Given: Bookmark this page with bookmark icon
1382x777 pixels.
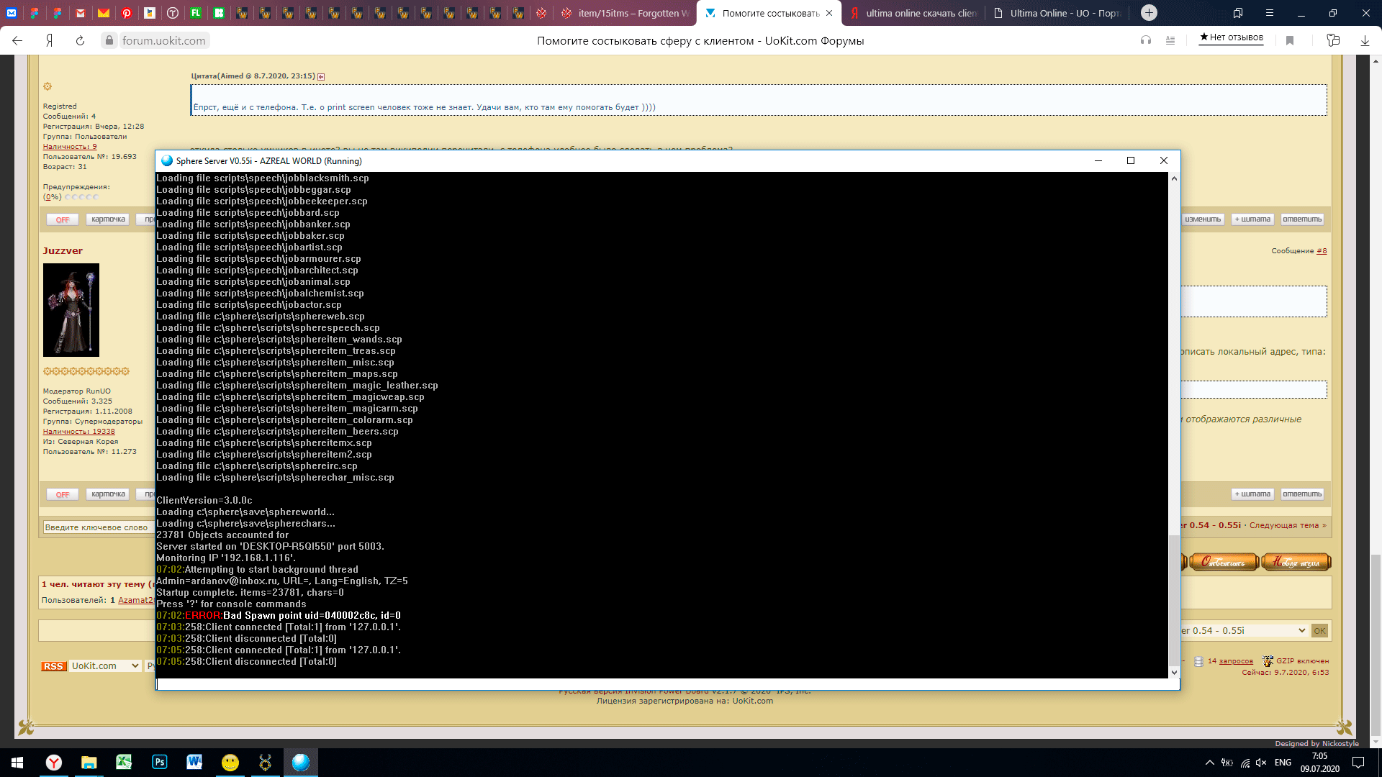Looking at the screenshot, I should point(1290,41).
